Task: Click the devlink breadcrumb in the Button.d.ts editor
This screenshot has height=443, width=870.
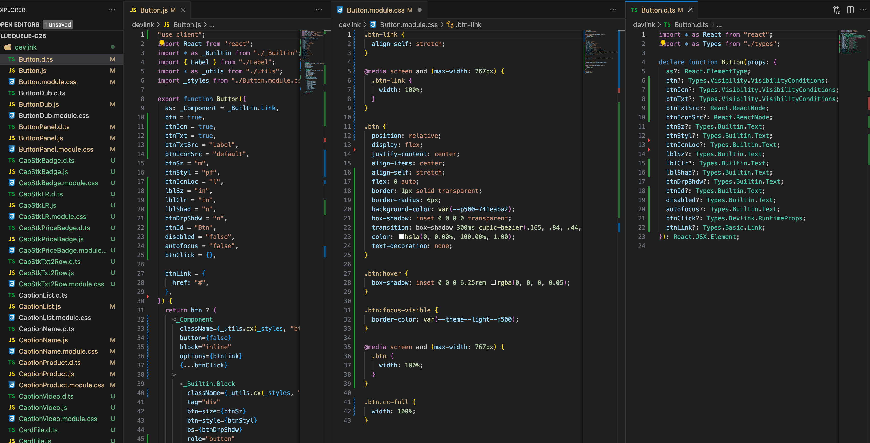Action: coord(644,25)
